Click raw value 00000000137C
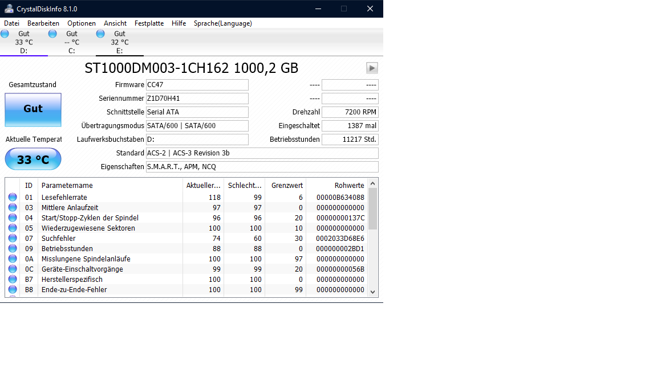The height and width of the screenshot is (369, 657). (x=340, y=218)
